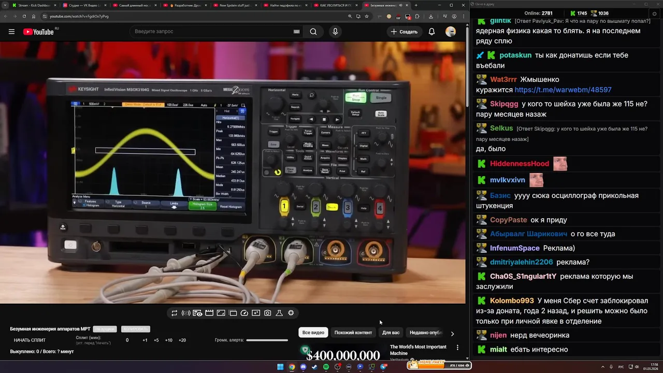Image resolution: width=663 pixels, height=373 pixels.
Task: Click the clapperboard icon in the player toolbar
Action: click(209, 313)
